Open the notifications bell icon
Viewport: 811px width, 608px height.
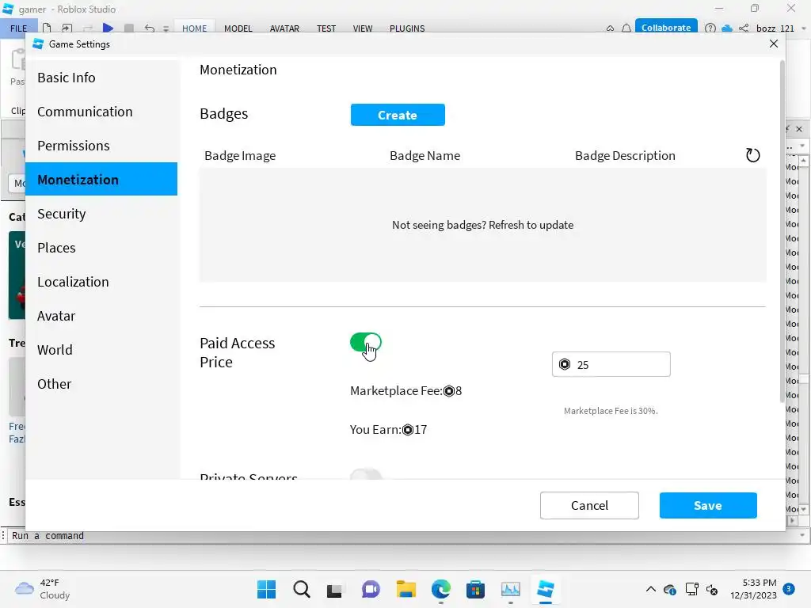point(626,28)
